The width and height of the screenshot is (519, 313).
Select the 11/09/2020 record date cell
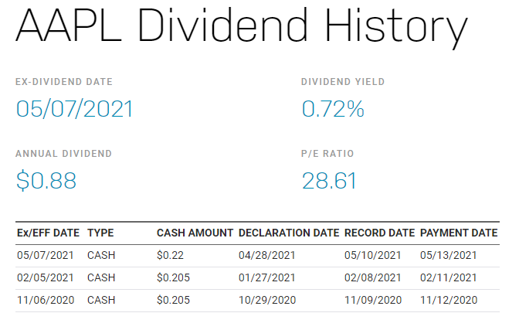[x=373, y=300]
